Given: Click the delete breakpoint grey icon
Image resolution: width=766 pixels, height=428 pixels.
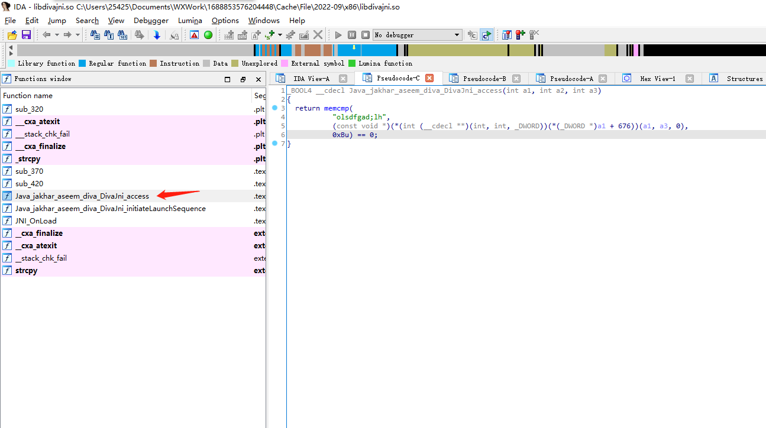Looking at the screenshot, I should pyautogui.click(x=534, y=35).
